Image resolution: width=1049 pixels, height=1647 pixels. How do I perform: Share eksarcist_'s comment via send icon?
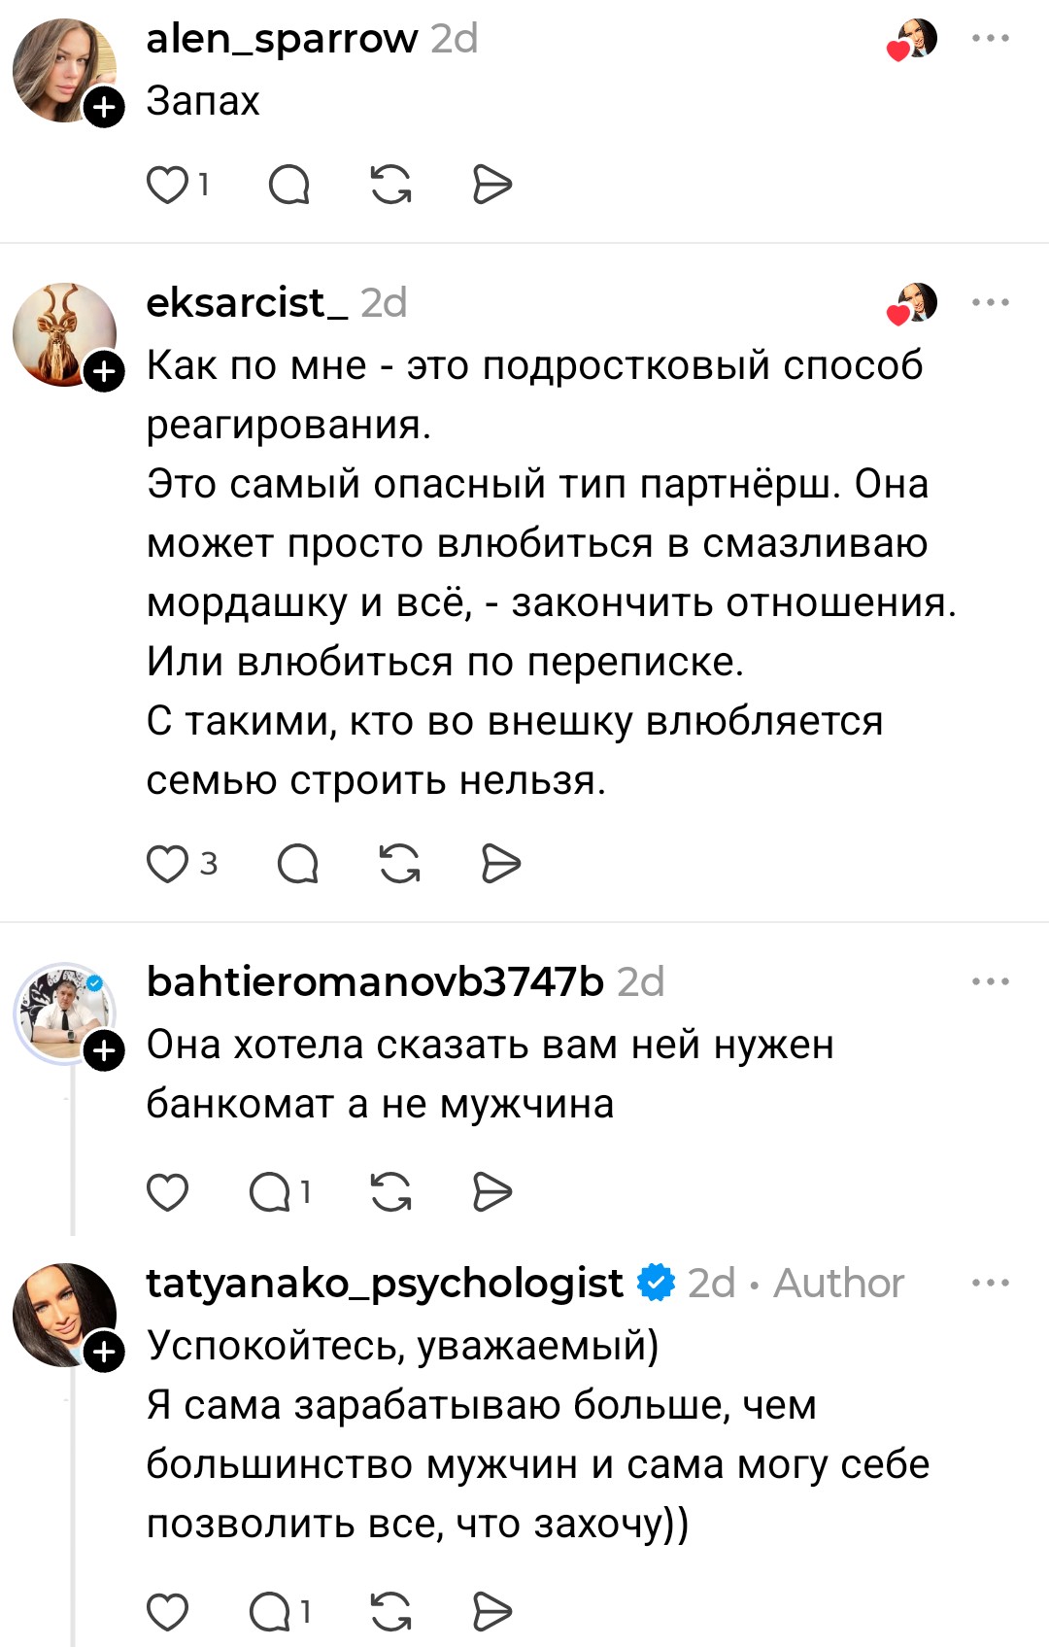[501, 864]
